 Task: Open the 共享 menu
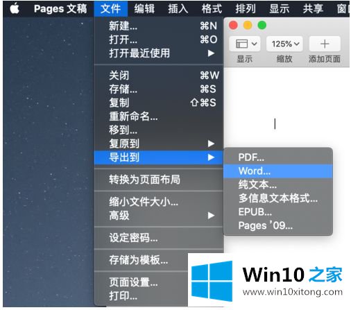(313, 8)
